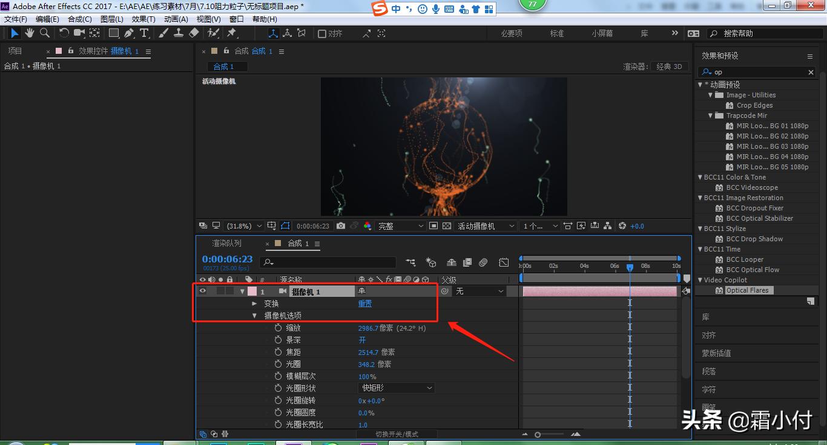Switch to World Axis mode
827x445 pixels.
(x=287, y=34)
